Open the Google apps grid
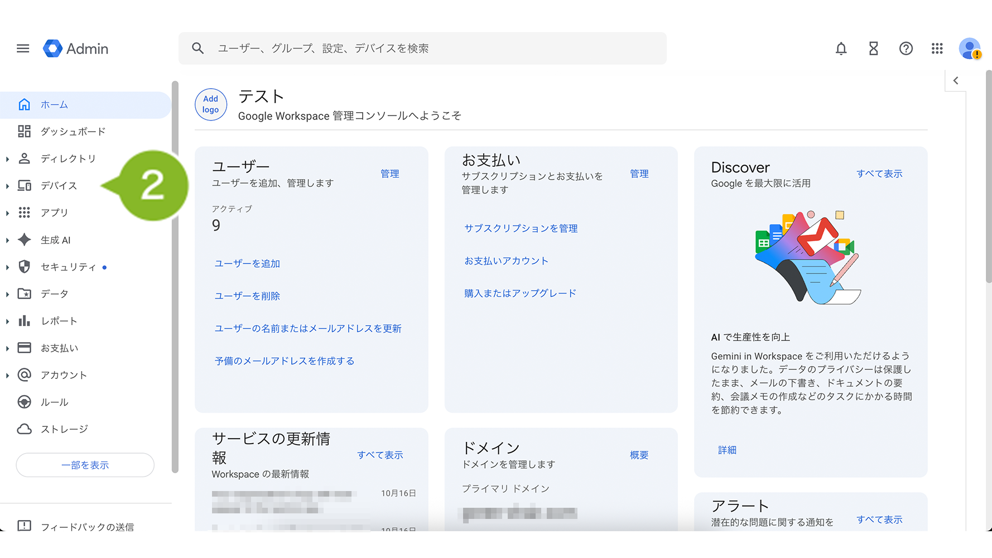This screenshot has height=558, width=992. pyautogui.click(x=937, y=49)
